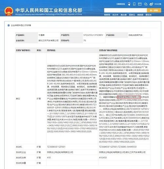Click the blue icon beside 企业申报车型公示详情
The image size is (164, 169).
pyautogui.click(x=9, y=25)
